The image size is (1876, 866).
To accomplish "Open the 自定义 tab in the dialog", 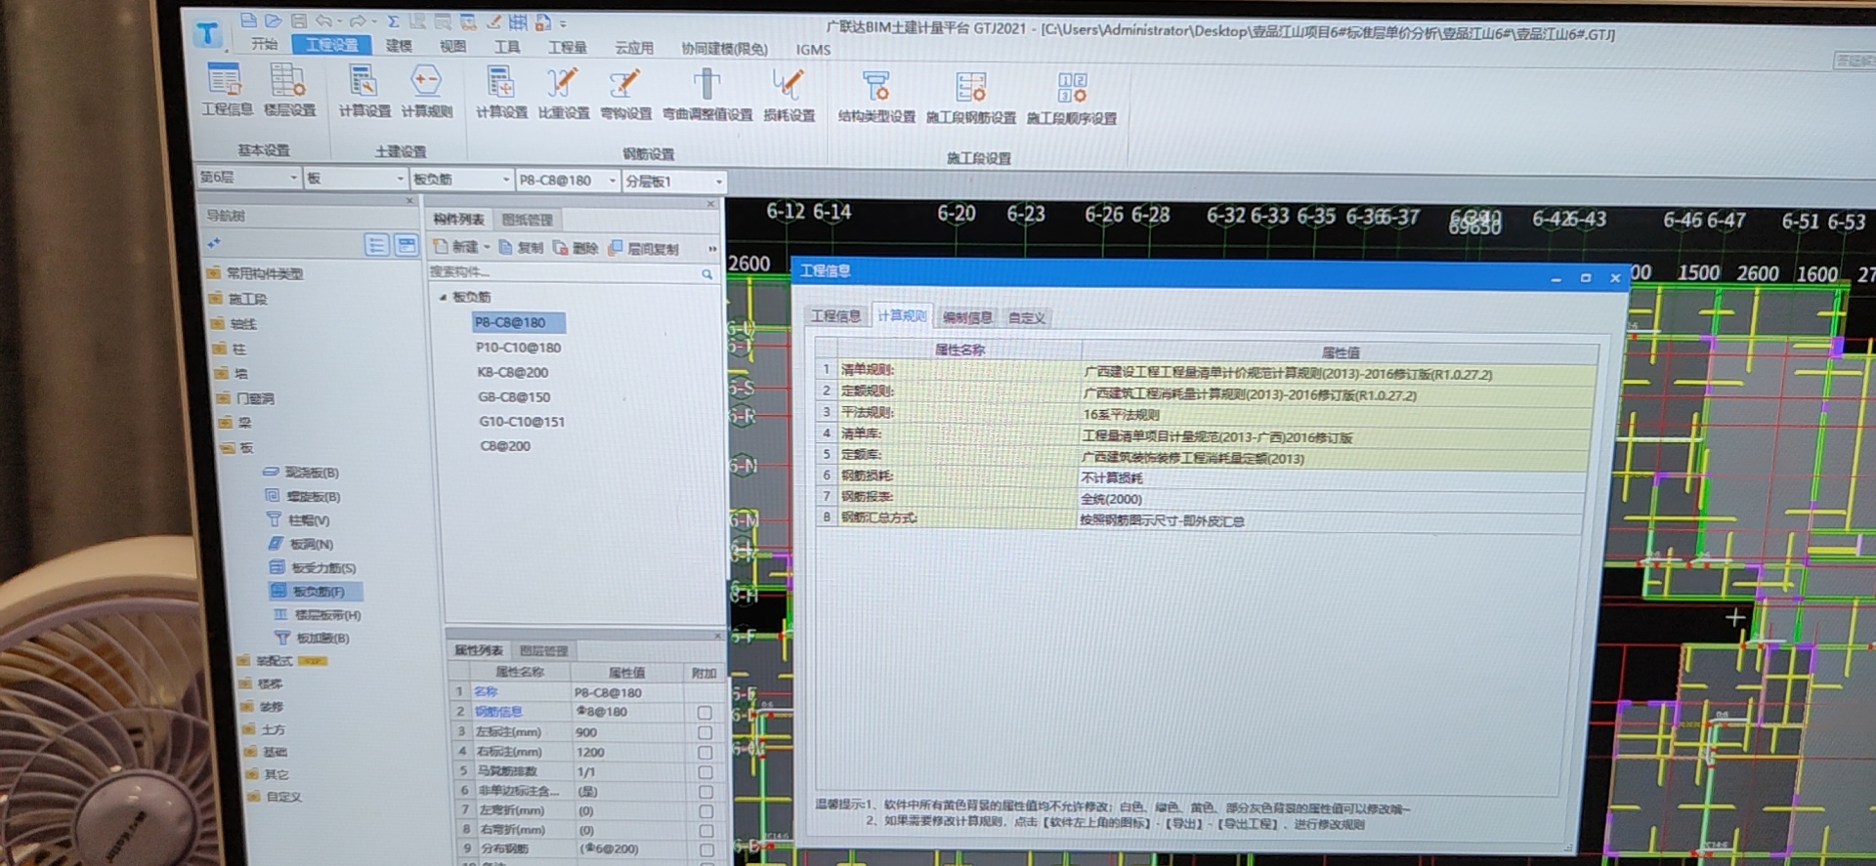I will point(1026,318).
